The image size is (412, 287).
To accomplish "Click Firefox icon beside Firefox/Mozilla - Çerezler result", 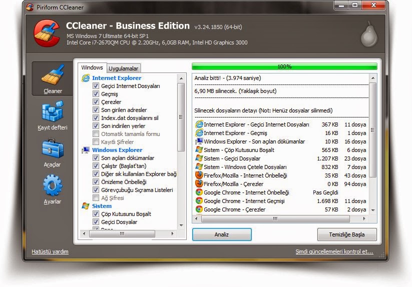I will pos(199,183).
